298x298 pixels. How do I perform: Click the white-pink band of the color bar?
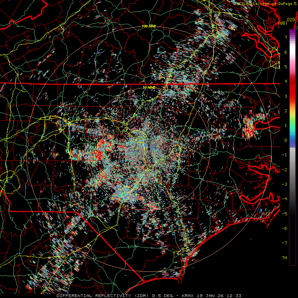point(292,55)
